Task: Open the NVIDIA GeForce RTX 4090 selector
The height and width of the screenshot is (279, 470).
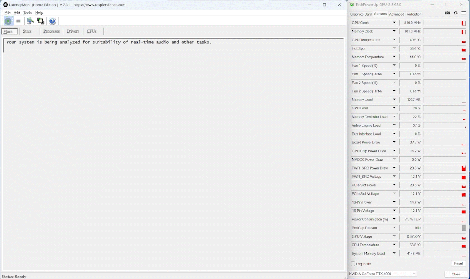Action: click(383, 274)
